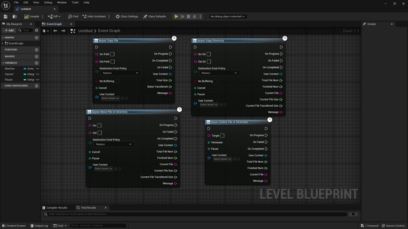Navigate back with left arrow
This screenshot has width=408, height=229.
point(55,31)
